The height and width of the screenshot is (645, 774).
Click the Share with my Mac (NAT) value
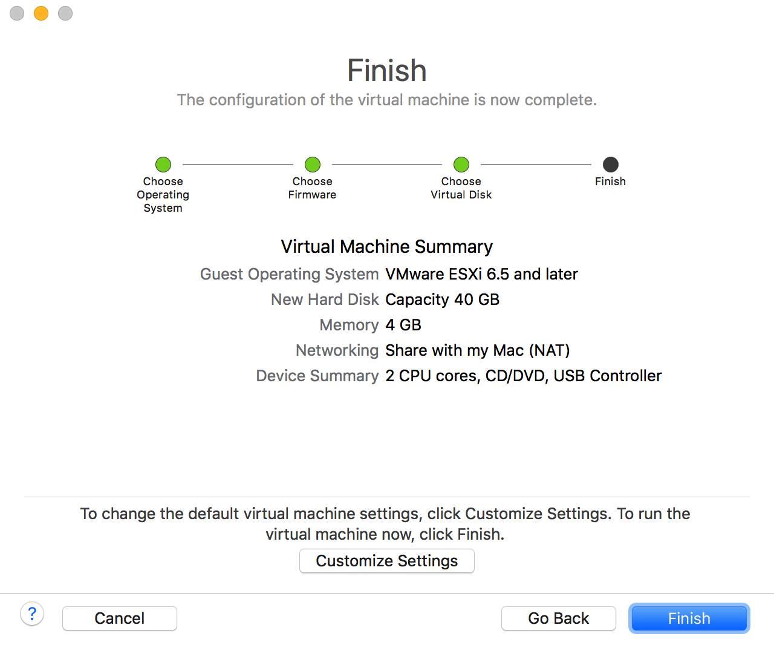tap(477, 350)
